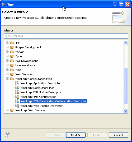Click the SCA Databinding Customization Descriptor icon
This screenshot has width=132, height=142.
tap(17, 101)
